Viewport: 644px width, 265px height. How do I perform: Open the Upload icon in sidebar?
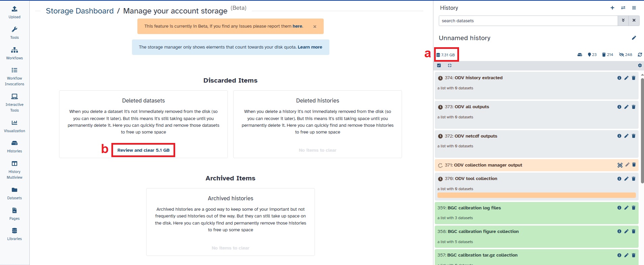coord(15,12)
